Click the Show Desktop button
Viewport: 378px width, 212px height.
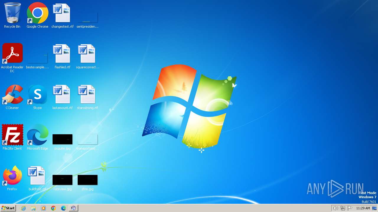[375, 208]
